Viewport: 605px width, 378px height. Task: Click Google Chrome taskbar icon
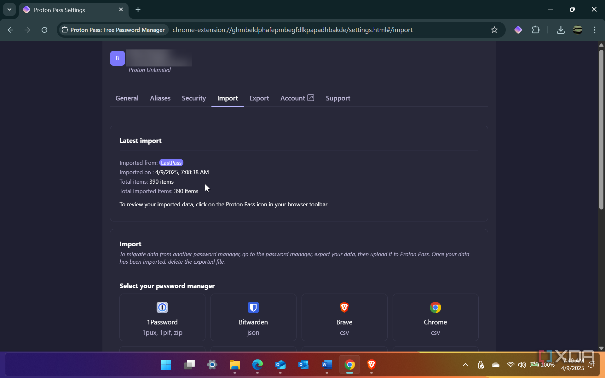349,365
